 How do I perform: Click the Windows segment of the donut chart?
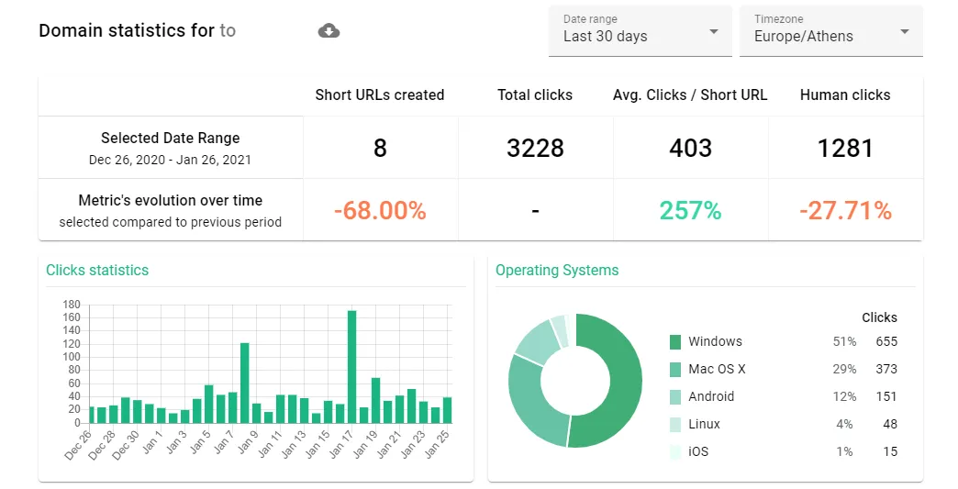pos(625,381)
